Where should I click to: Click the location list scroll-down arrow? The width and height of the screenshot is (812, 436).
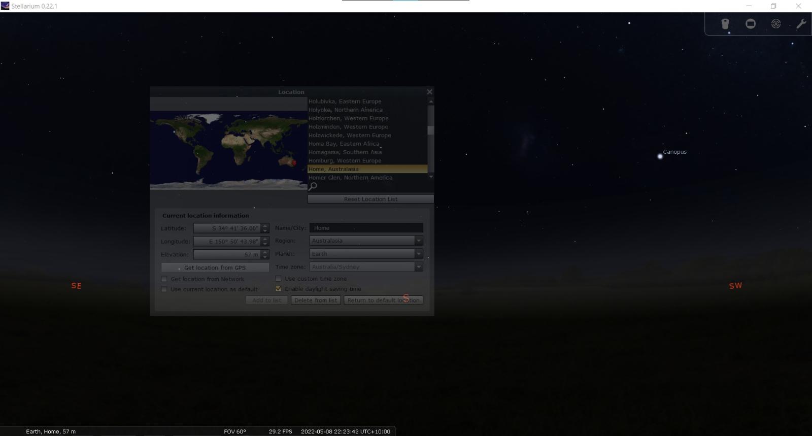coord(431,177)
